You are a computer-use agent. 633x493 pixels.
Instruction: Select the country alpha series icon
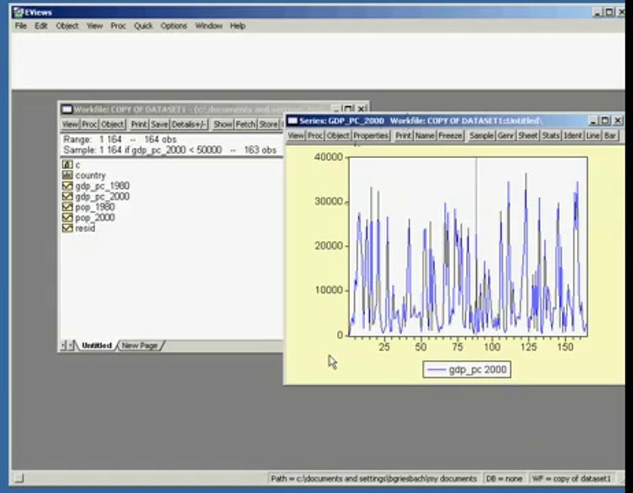pyautogui.click(x=67, y=175)
